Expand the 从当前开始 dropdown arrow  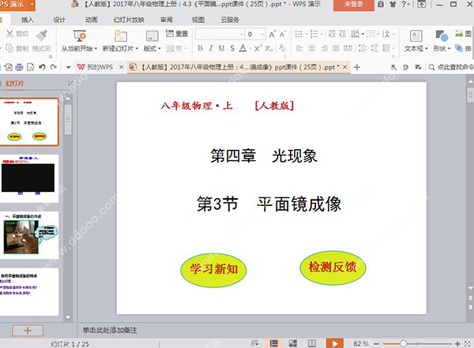click(x=96, y=48)
